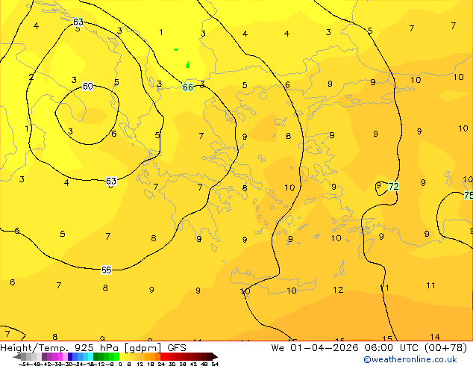Viewport: 473px width, 366px height.
Task: Click the small green triangle marker on map
Action: tap(187, 65)
